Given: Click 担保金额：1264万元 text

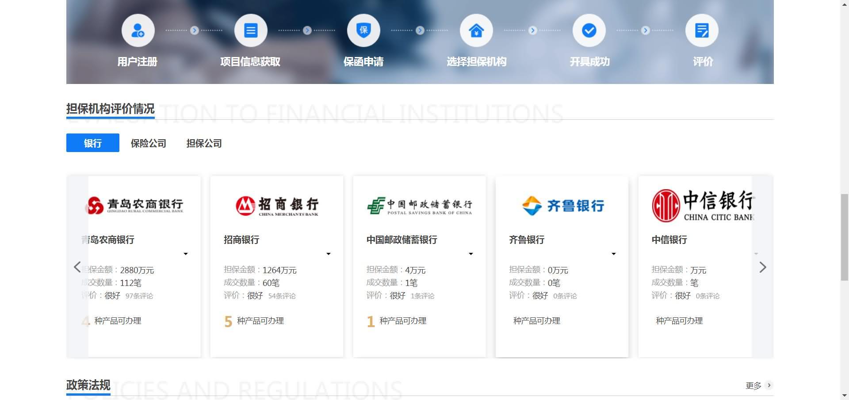Looking at the screenshot, I should click(x=260, y=270).
